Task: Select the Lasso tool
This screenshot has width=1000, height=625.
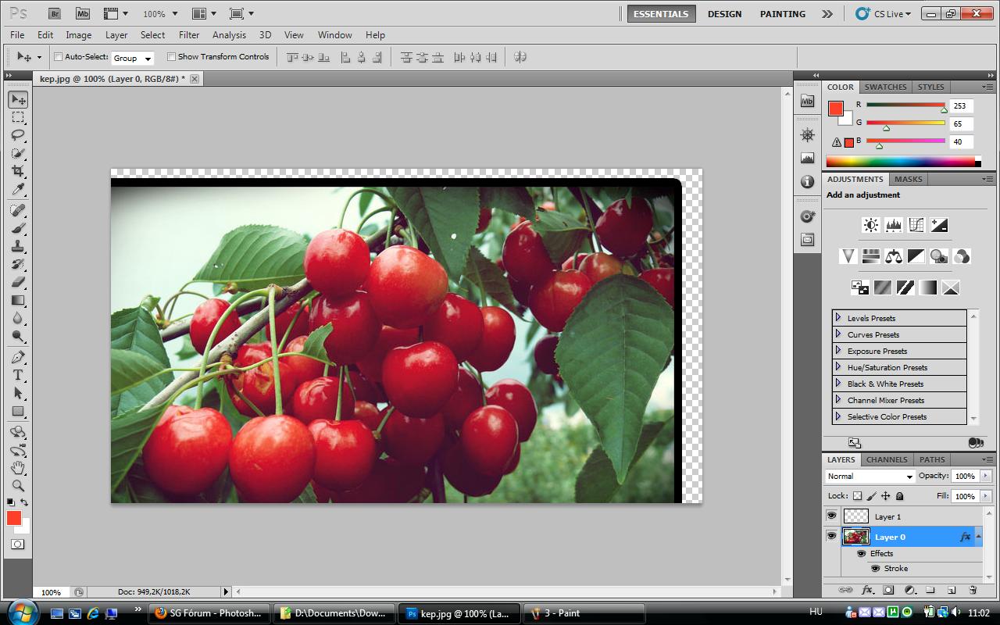Action: (18, 135)
